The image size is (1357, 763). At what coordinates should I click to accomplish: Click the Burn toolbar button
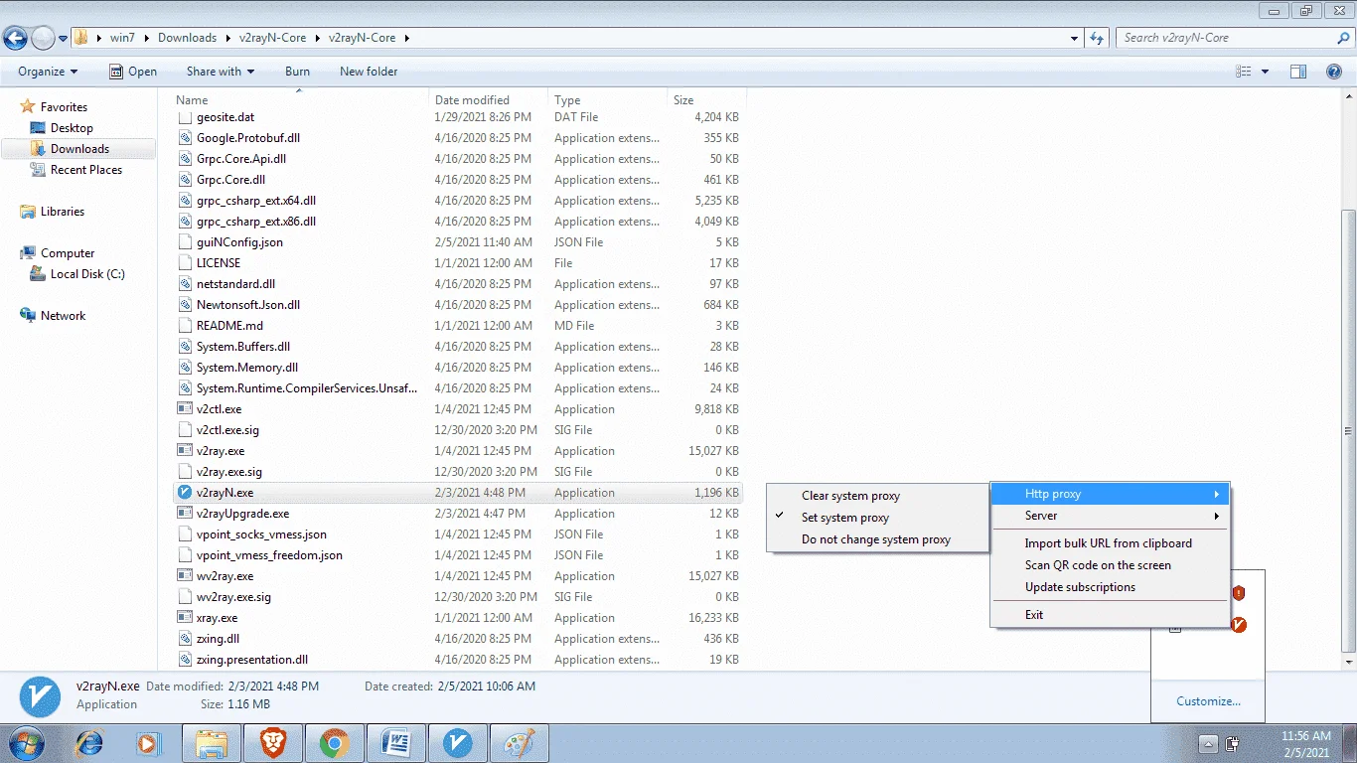click(297, 72)
